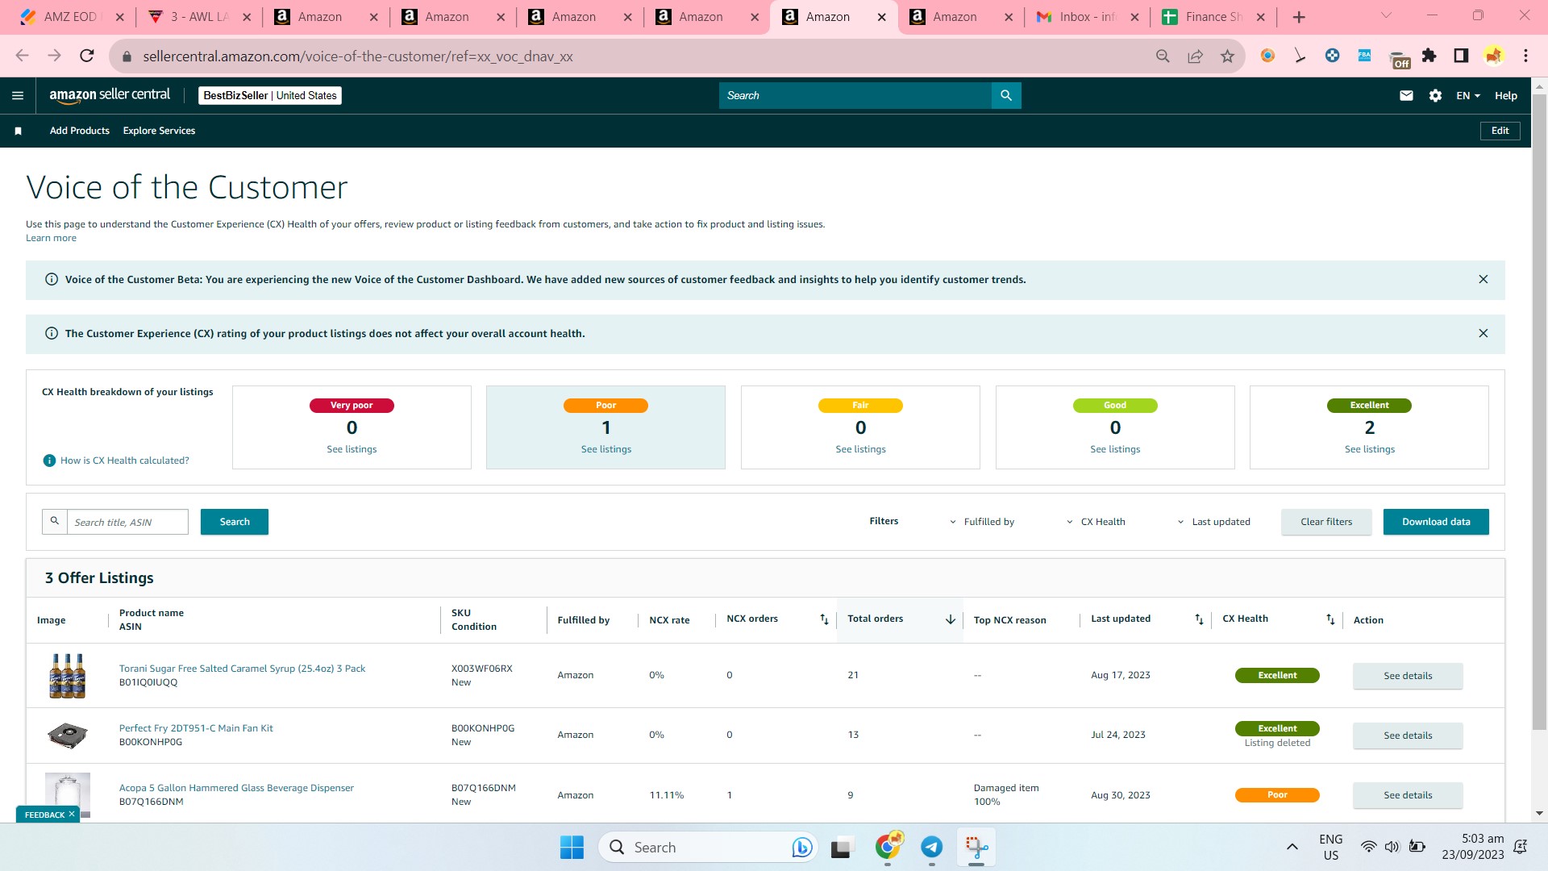This screenshot has height=871, width=1548.
Task: Click the teal Search button
Action: point(235,522)
